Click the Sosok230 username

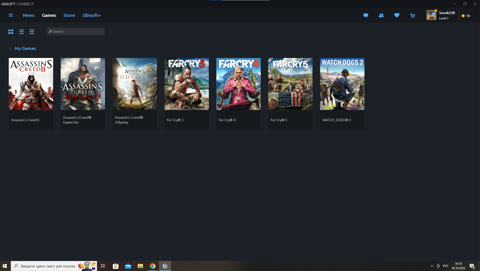tap(447, 13)
